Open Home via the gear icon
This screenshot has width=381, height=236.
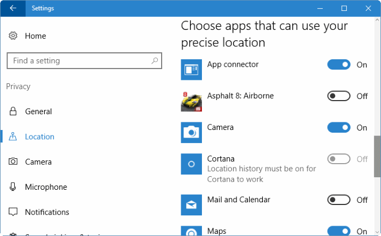(x=13, y=36)
